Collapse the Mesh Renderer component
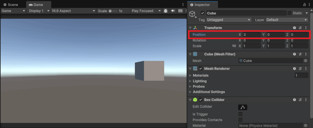The height and width of the screenshot is (128, 313). (x=190, y=69)
